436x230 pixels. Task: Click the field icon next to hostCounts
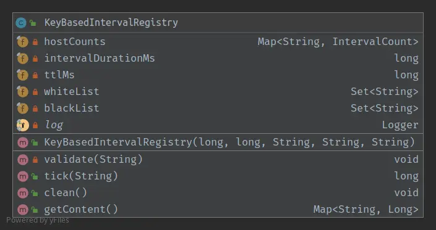tap(22, 42)
